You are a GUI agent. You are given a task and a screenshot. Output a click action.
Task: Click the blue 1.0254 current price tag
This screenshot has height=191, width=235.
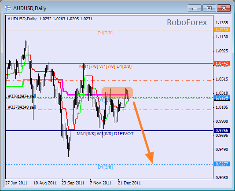pyautogui.click(x=222, y=97)
